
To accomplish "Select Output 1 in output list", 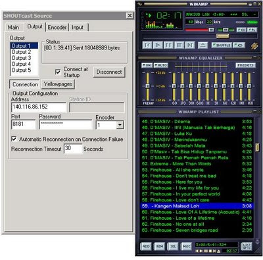I will (x=24, y=45).
